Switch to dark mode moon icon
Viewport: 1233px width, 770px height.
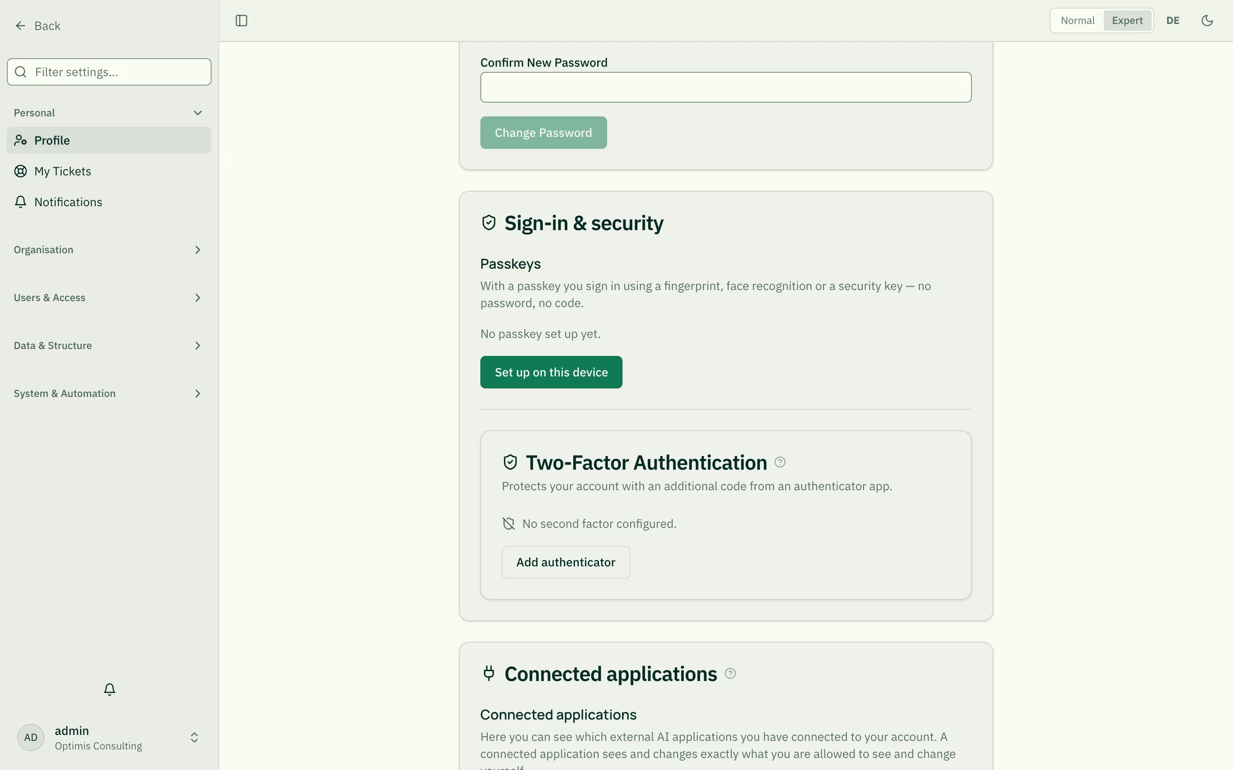coord(1207,21)
